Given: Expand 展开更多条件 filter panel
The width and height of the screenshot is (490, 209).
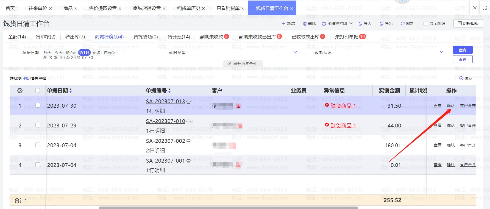Looking at the screenshot, I should (x=243, y=64).
